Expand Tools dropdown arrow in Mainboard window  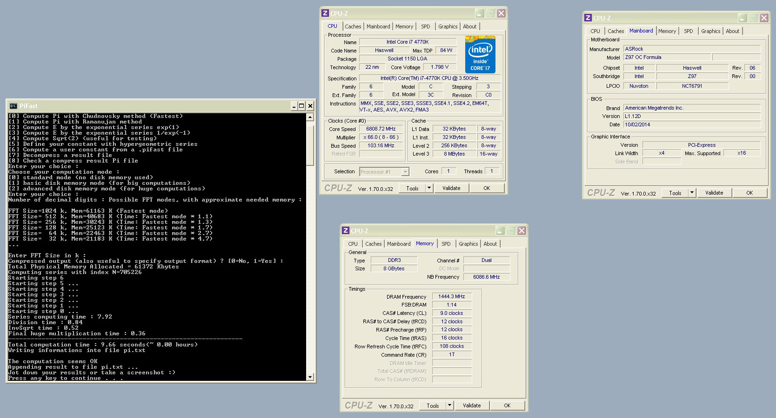coord(692,193)
